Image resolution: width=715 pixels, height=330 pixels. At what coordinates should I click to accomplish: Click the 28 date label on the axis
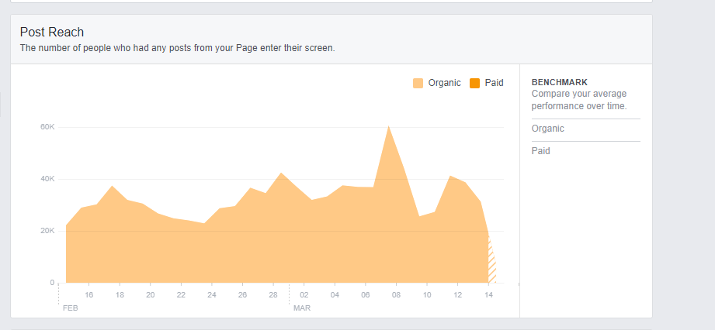coord(273,295)
